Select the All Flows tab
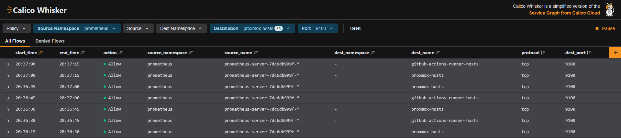The height and width of the screenshot is (138, 621). (15, 41)
